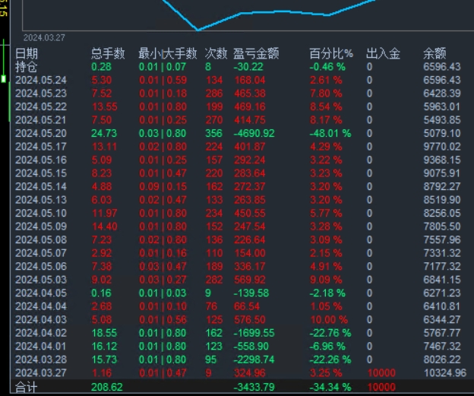Image resolution: width=474 pixels, height=396 pixels.
Task: Click the total loss -3433.79
Action: click(254, 387)
